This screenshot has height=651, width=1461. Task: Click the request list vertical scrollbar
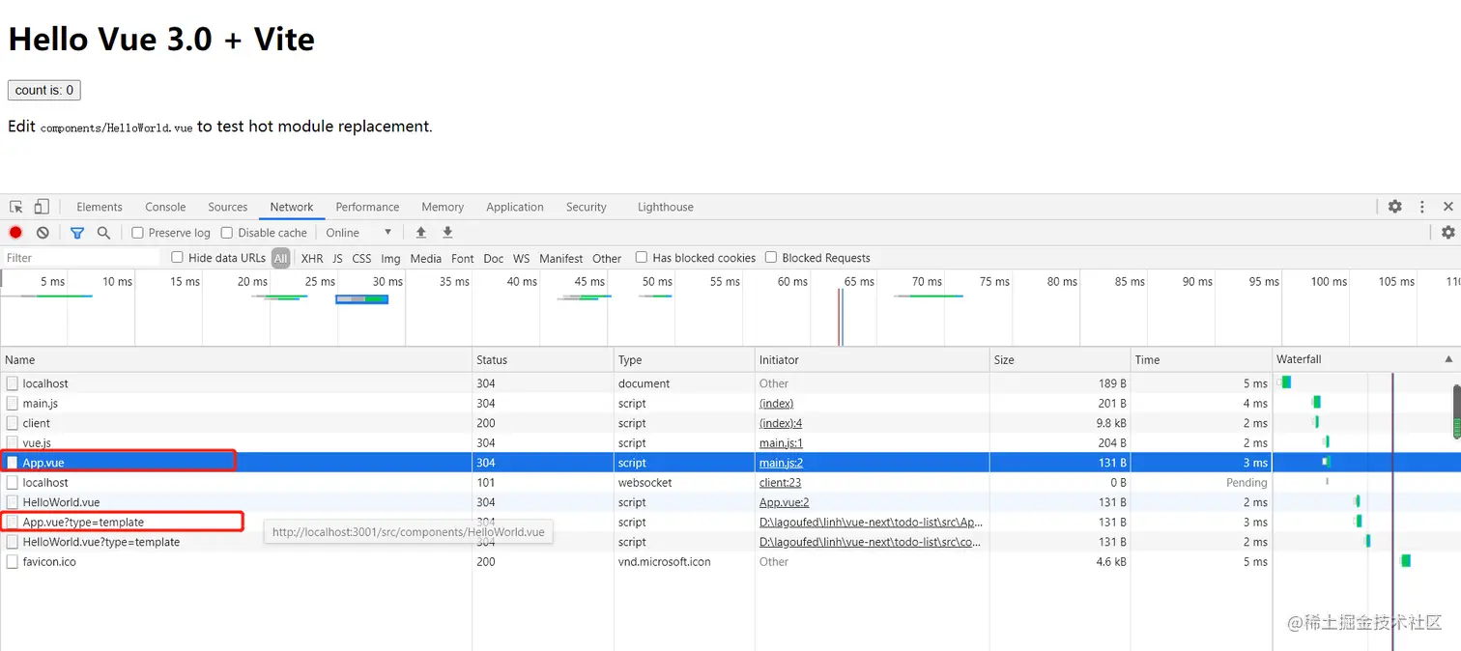point(1456,411)
